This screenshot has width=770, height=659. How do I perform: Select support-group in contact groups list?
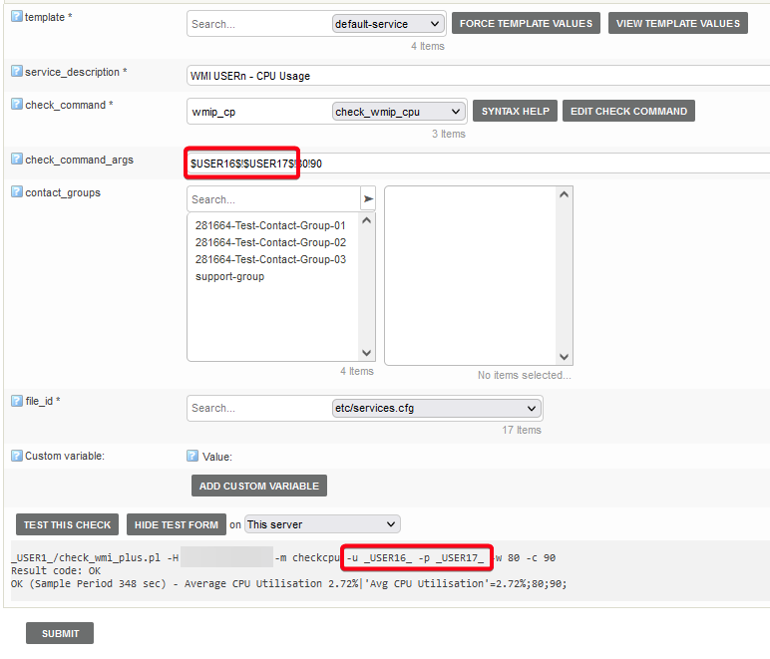tap(229, 276)
